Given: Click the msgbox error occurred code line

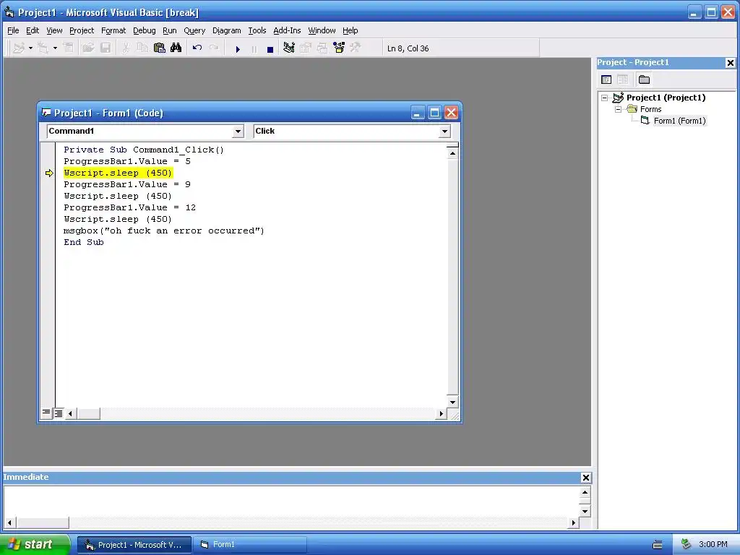Looking at the screenshot, I should 164,231.
